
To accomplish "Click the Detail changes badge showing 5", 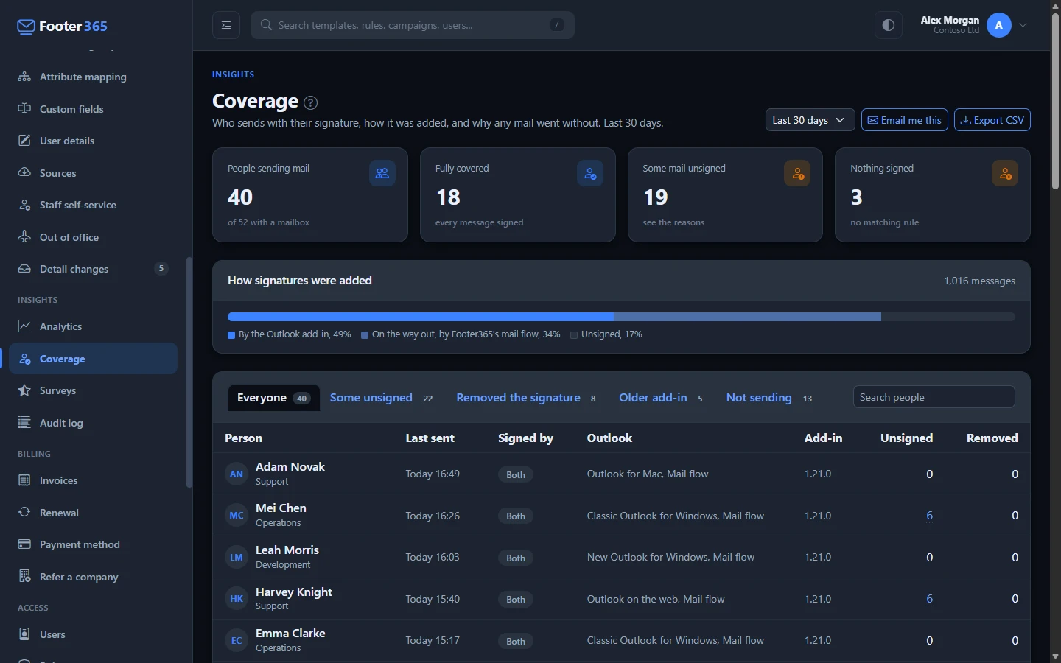I will [x=161, y=269].
